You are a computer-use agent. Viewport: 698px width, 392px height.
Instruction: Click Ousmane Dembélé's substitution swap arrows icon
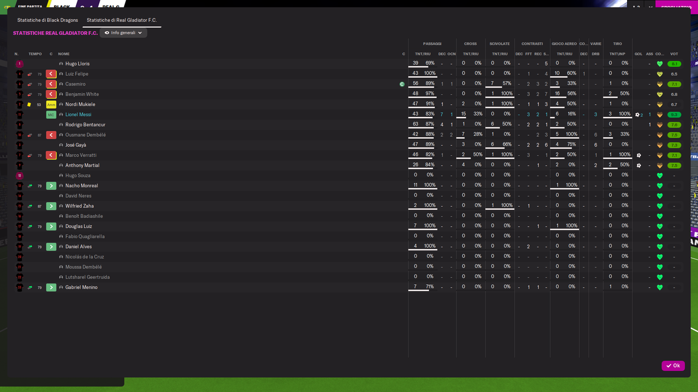click(x=30, y=135)
